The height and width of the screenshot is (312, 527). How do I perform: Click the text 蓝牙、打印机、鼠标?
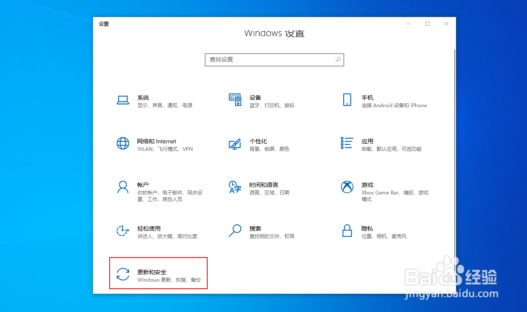click(x=272, y=106)
